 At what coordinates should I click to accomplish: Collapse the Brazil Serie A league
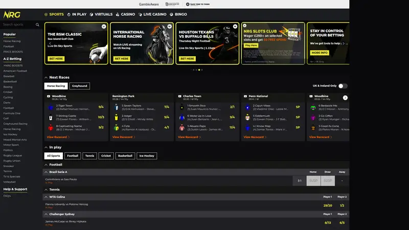(46, 172)
